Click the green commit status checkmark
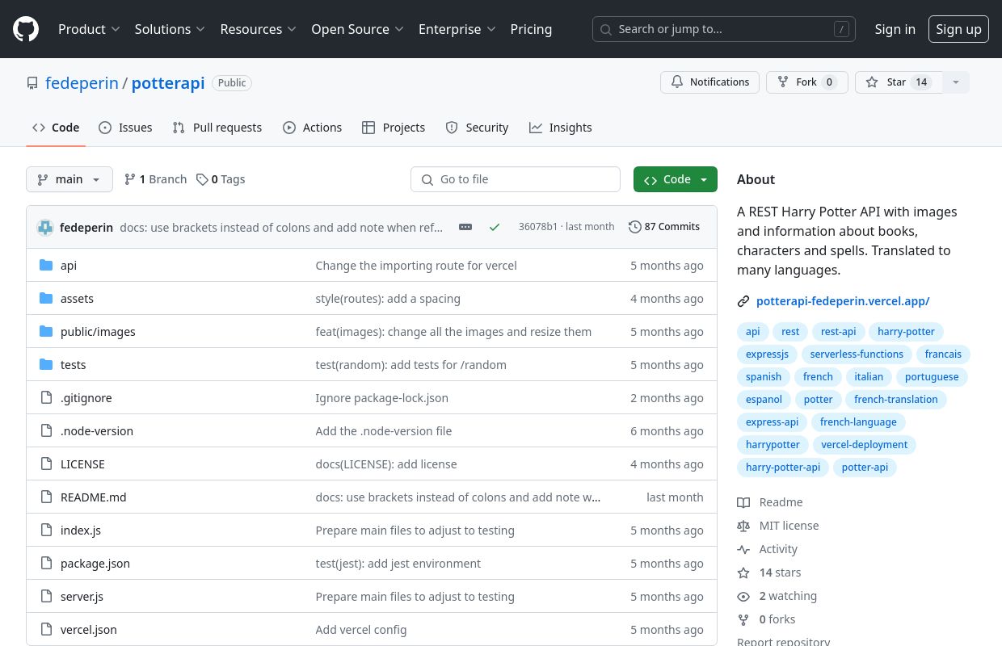 [x=495, y=227]
